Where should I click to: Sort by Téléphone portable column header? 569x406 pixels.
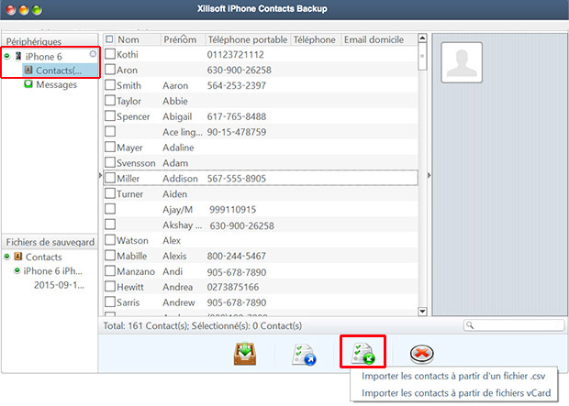248,39
